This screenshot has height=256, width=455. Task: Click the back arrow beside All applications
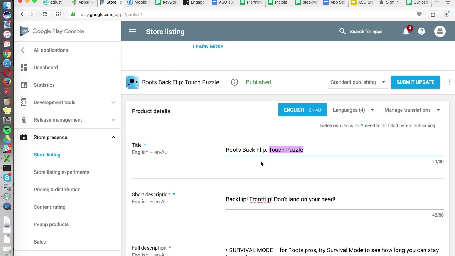pos(24,50)
